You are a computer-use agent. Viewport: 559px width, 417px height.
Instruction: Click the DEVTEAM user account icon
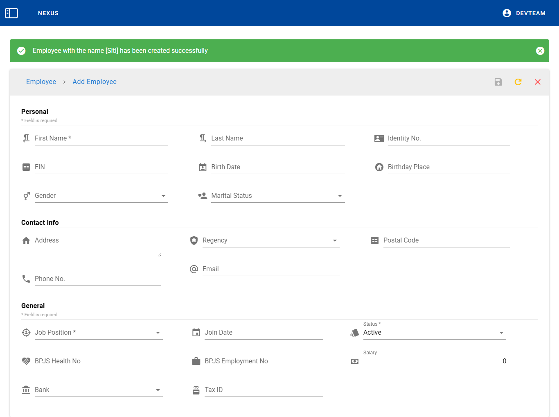coord(507,13)
